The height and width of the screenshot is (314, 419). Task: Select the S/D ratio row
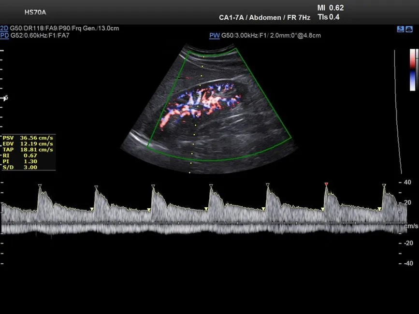point(28,167)
